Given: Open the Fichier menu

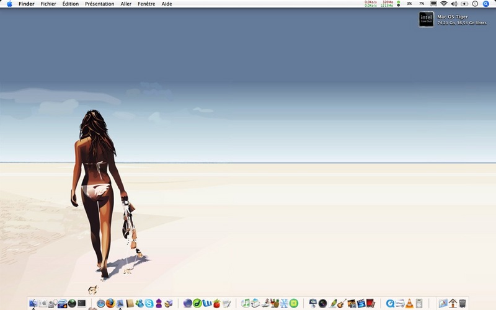Looking at the screenshot, I should (x=48, y=4).
